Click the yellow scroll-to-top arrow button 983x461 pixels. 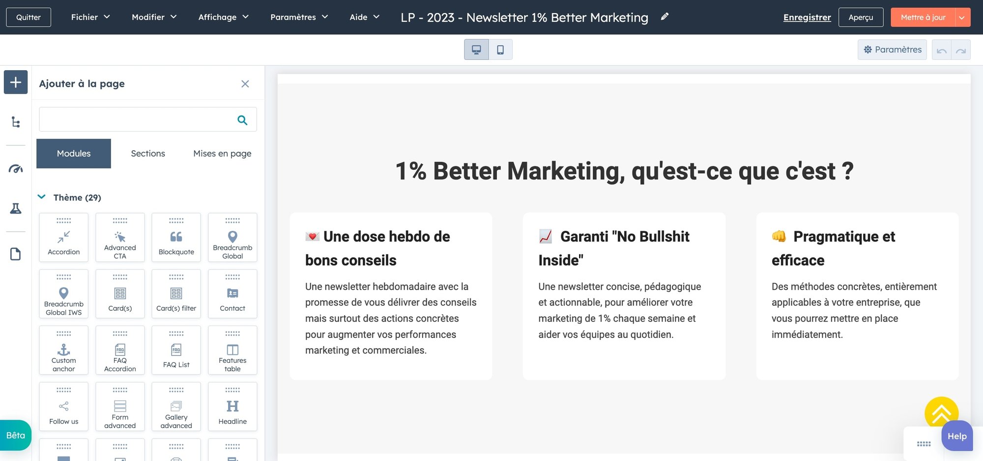[x=941, y=413]
